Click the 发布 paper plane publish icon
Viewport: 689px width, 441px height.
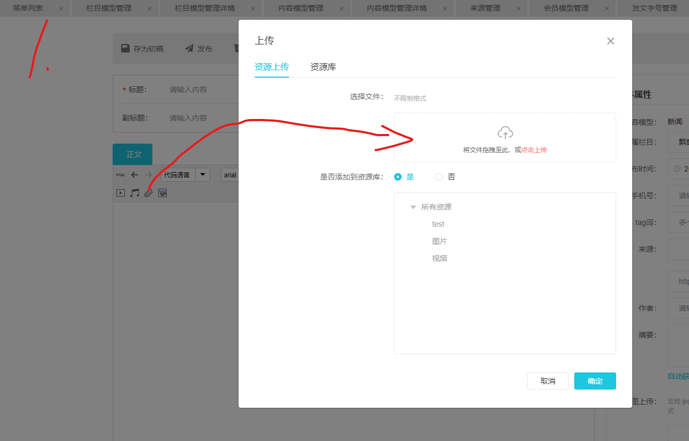click(189, 48)
